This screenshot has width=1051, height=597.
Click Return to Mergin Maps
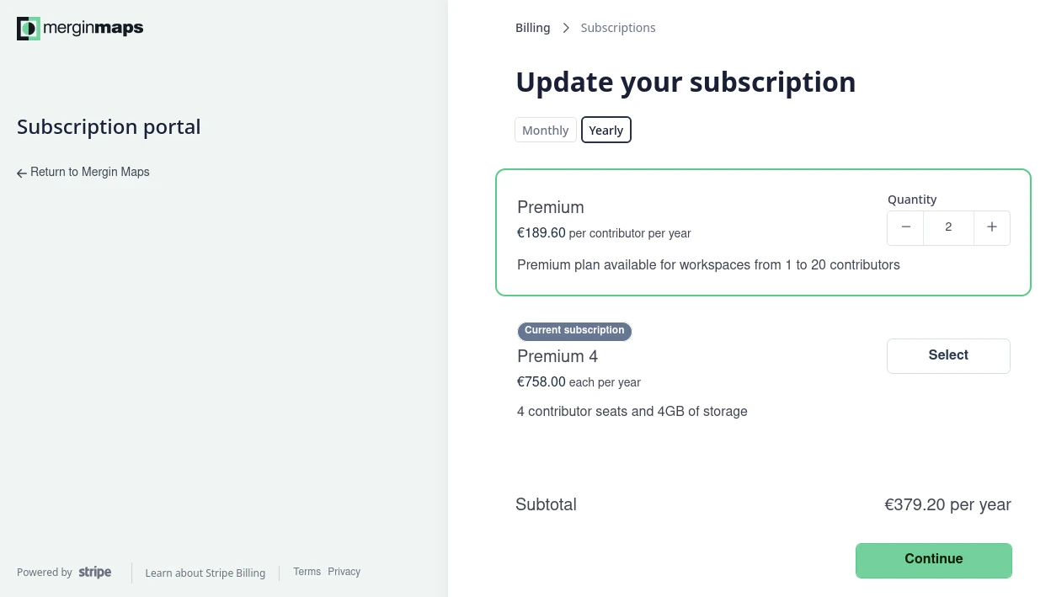(x=89, y=172)
